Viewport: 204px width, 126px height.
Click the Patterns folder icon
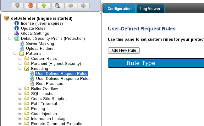(22, 54)
